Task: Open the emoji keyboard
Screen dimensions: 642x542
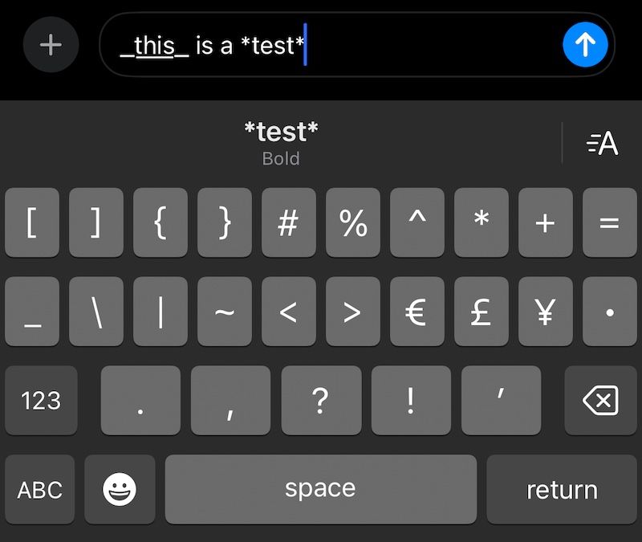Action: [x=120, y=489]
